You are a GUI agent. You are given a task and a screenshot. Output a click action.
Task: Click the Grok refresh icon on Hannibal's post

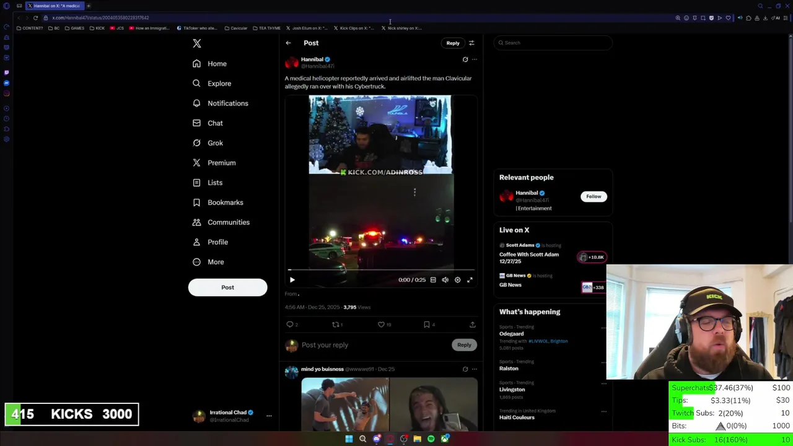465,59
